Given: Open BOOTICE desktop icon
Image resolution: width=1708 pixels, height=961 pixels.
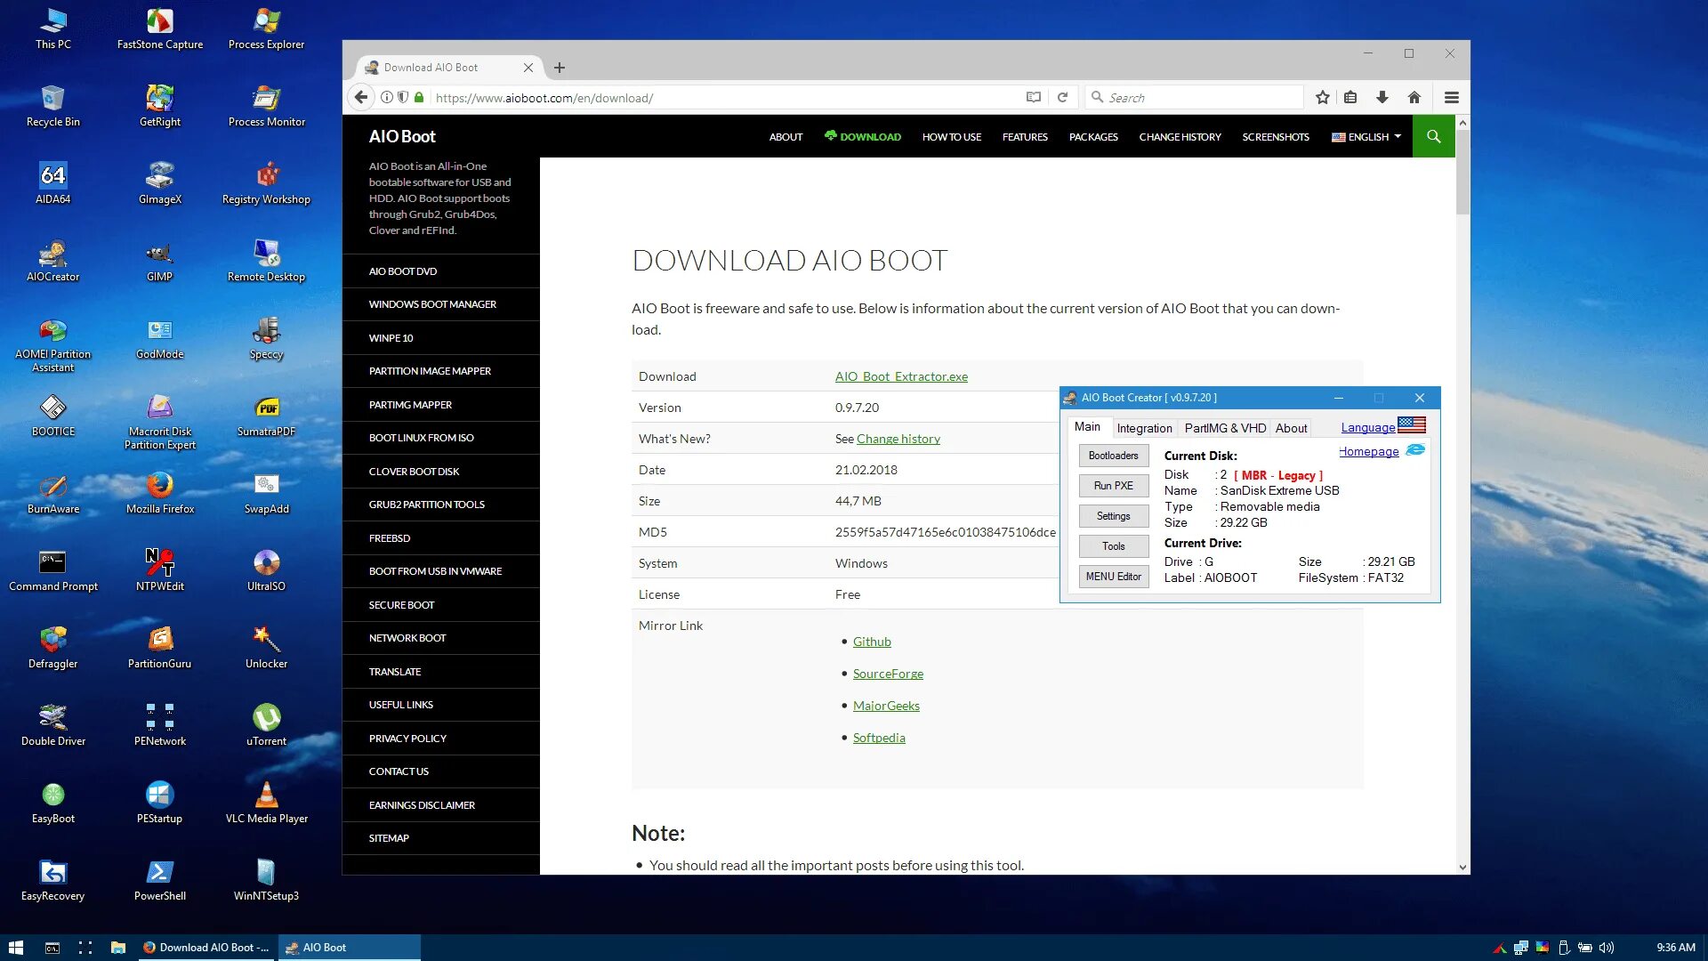Looking at the screenshot, I should click(x=52, y=408).
